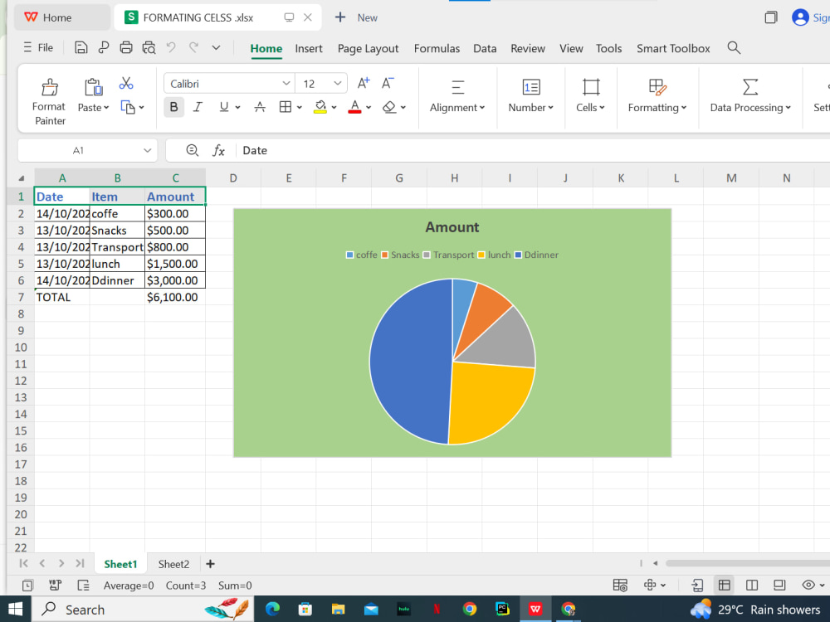
Task: Open Paste options dropdown
Action: [106, 107]
